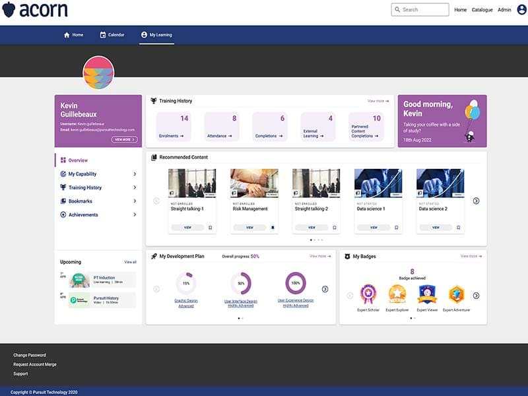Viewport: 528px width, 396px height.
Task: Click the search magnifier icon
Action: [x=397, y=10]
